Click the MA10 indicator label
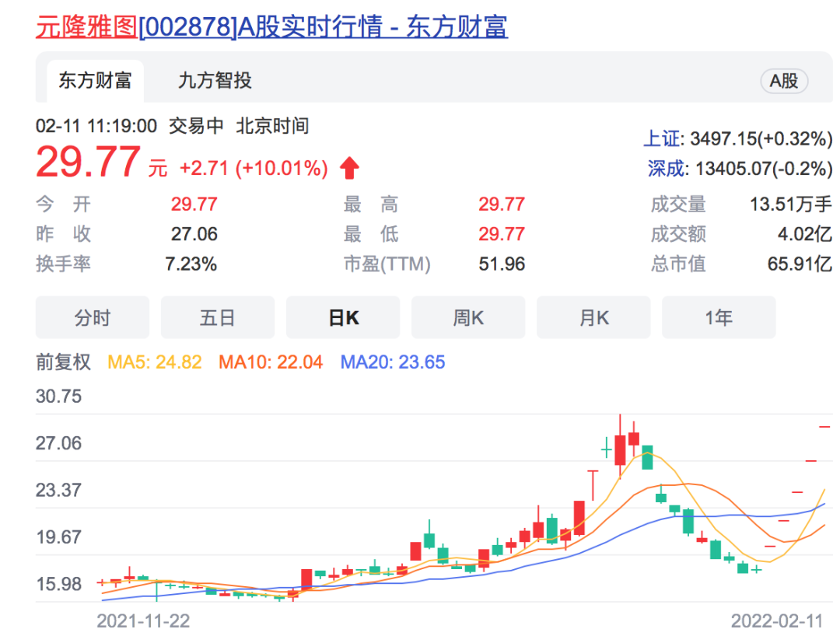The image size is (840, 636). pyautogui.click(x=270, y=362)
